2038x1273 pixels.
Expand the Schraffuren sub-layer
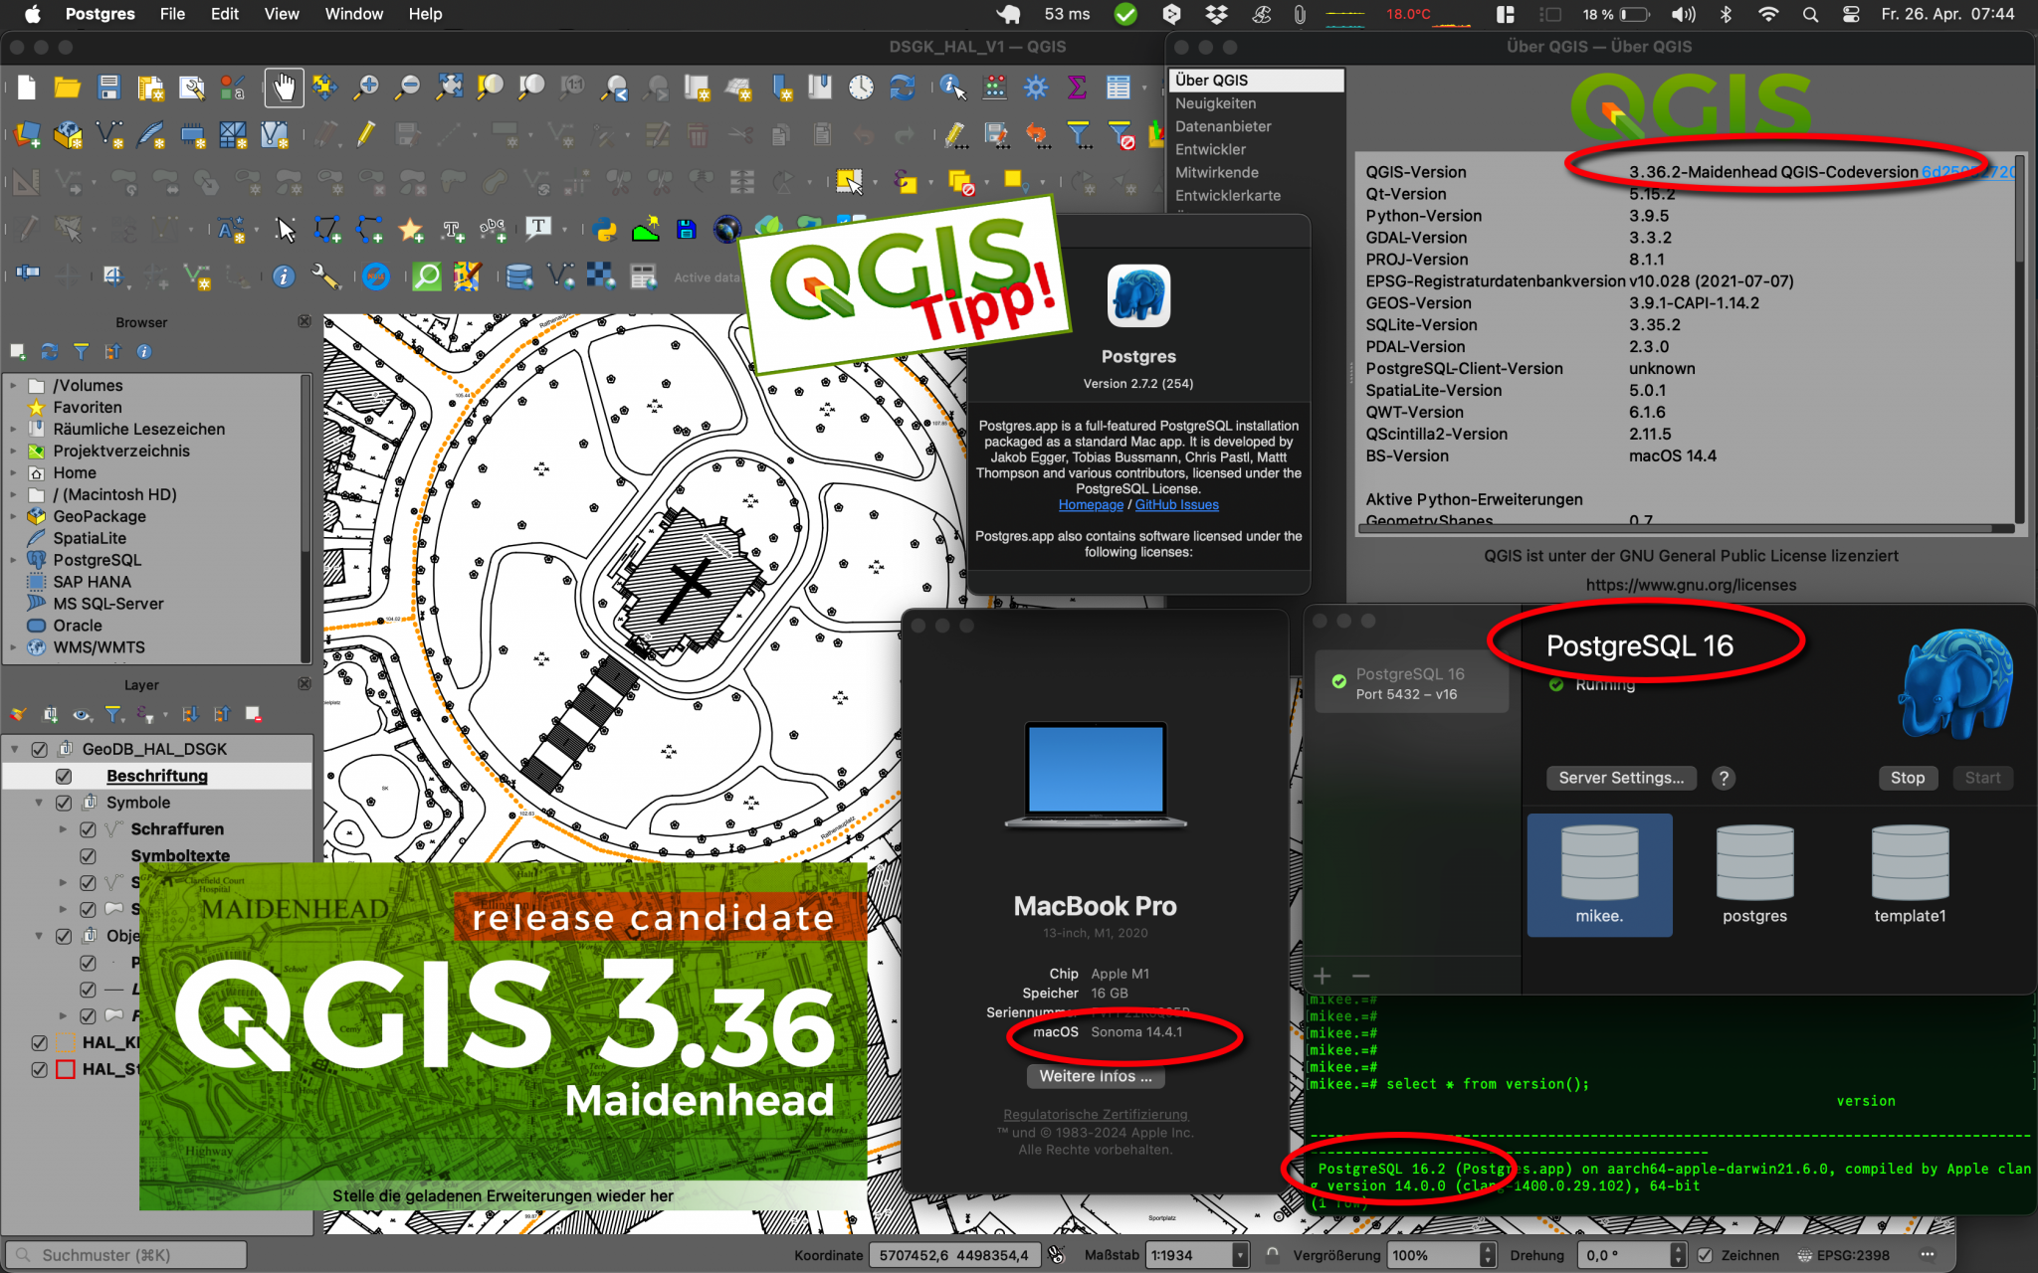click(63, 828)
